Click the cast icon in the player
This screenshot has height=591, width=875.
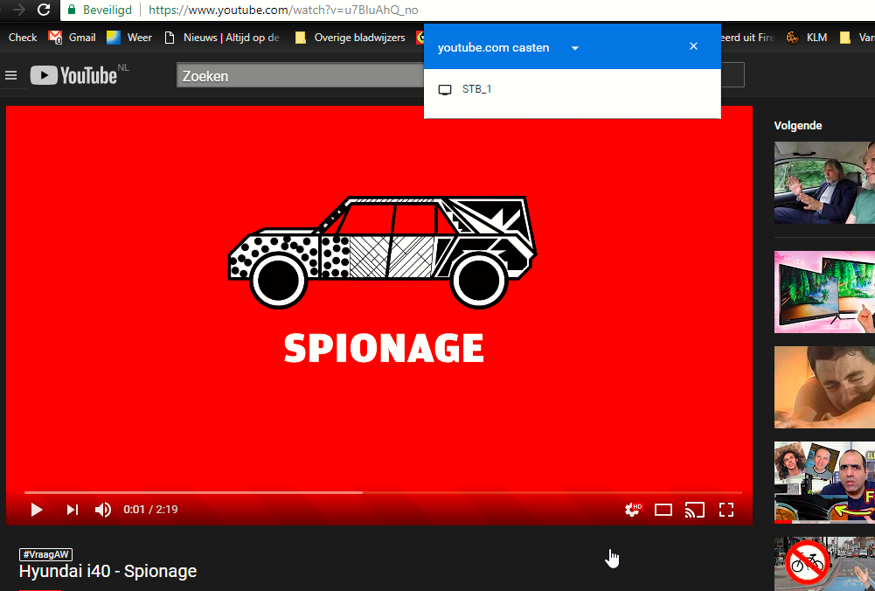pyautogui.click(x=695, y=510)
